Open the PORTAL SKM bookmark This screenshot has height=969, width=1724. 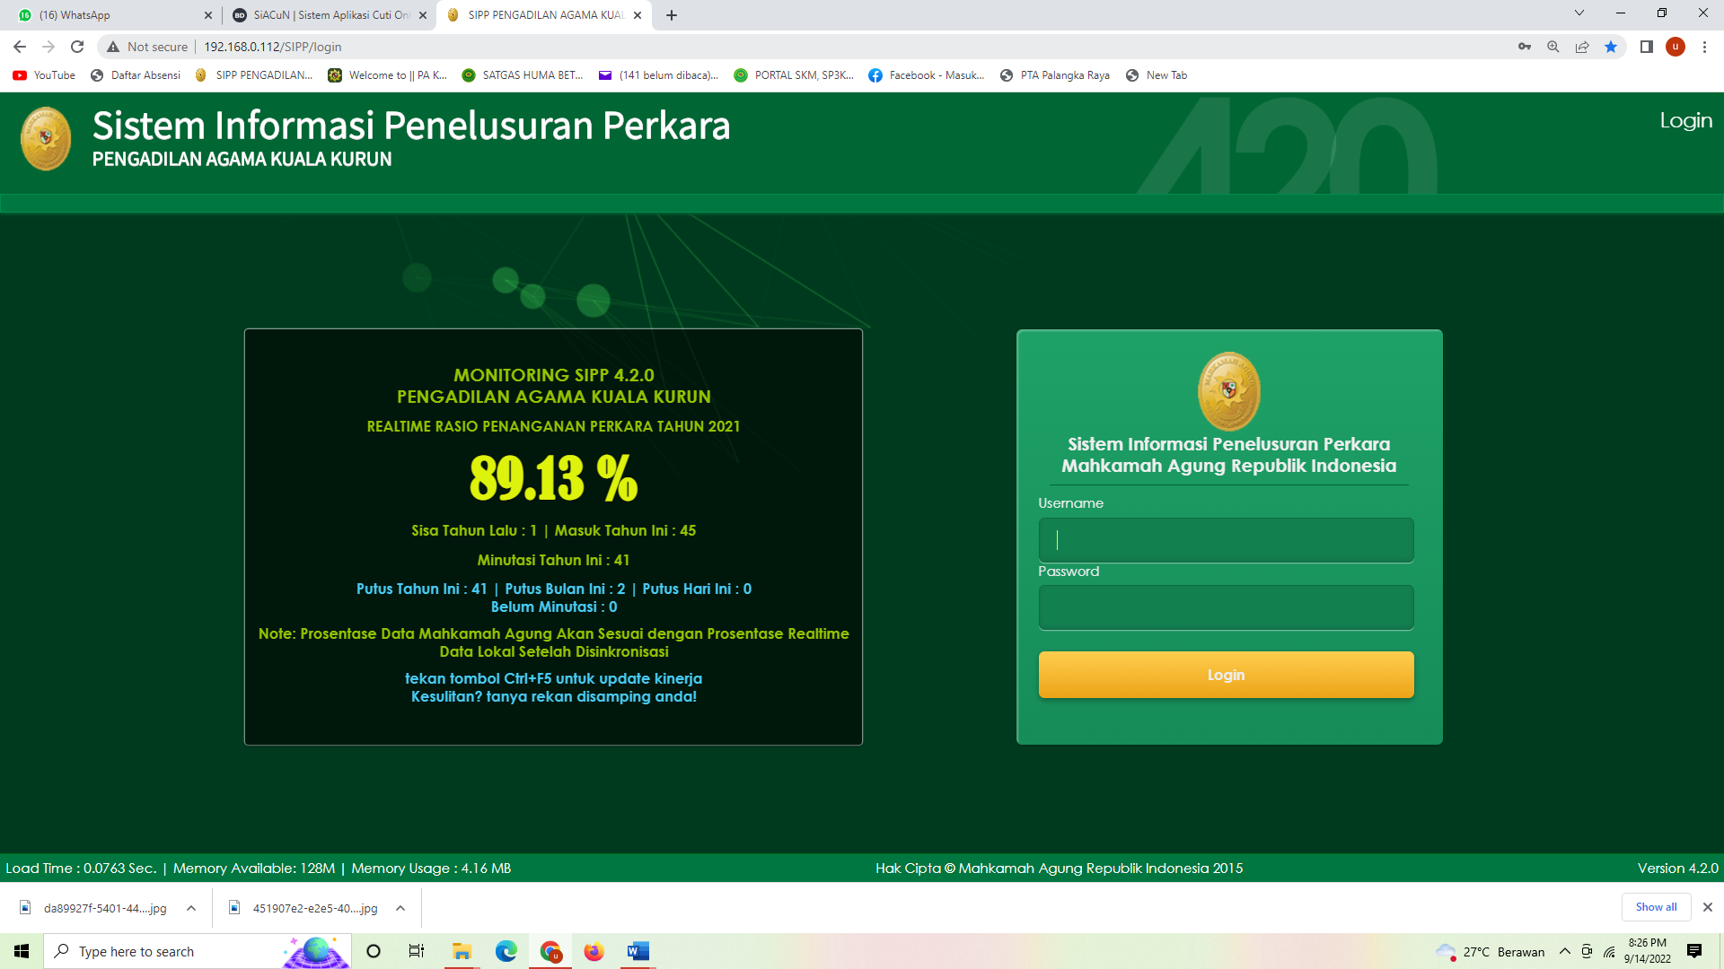pyautogui.click(x=794, y=75)
